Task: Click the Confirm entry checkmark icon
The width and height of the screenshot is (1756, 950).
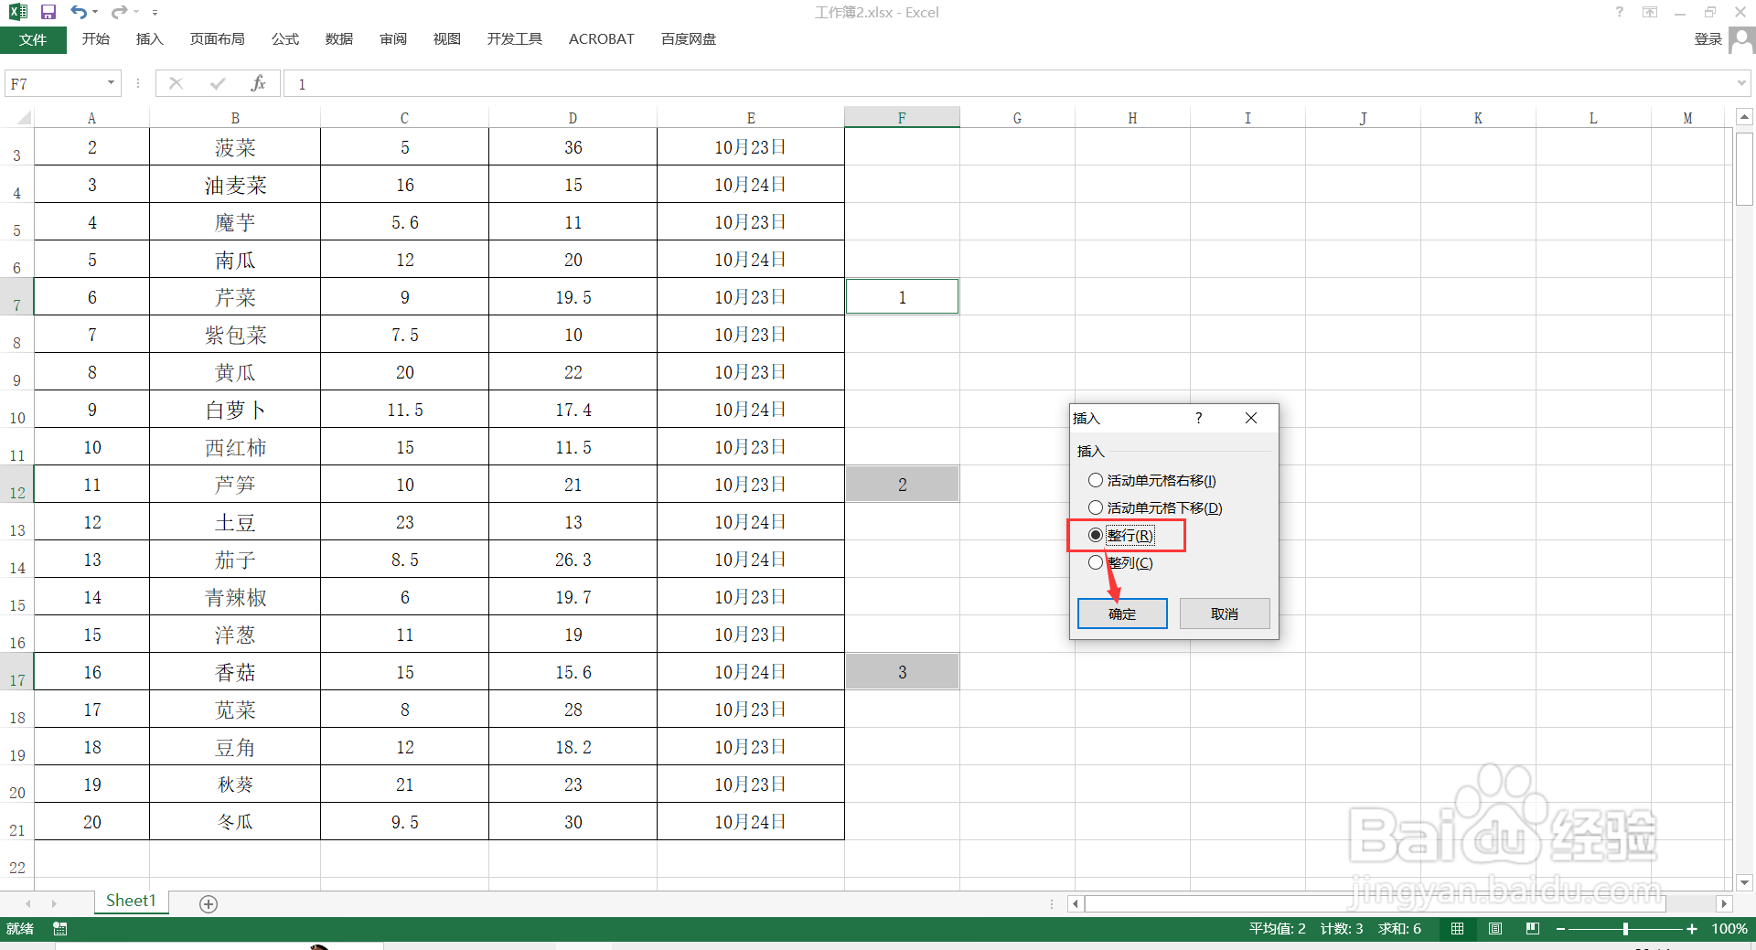Action: point(218,83)
